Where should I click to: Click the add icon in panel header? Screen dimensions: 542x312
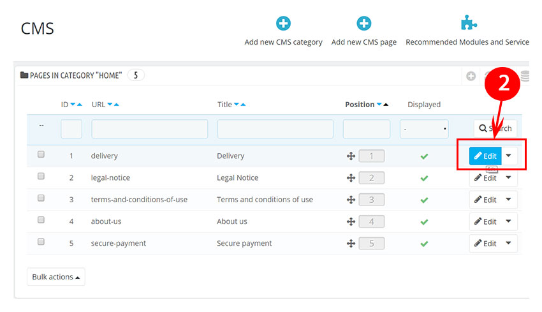(471, 76)
